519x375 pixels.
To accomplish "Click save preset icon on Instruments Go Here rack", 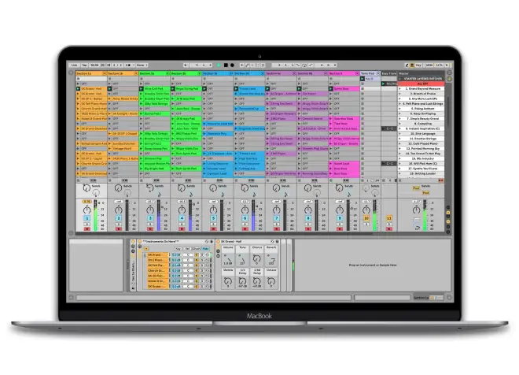I will [212, 241].
